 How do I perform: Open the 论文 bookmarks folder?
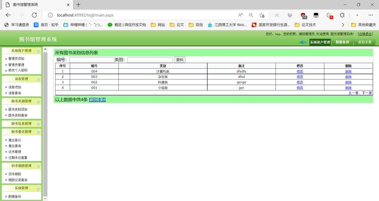pos(177,25)
